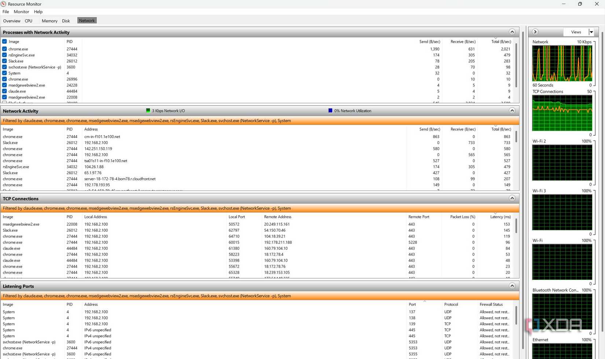Click the green Network I/O legend square
Screen dimensions: 605x359
click(x=148, y=110)
